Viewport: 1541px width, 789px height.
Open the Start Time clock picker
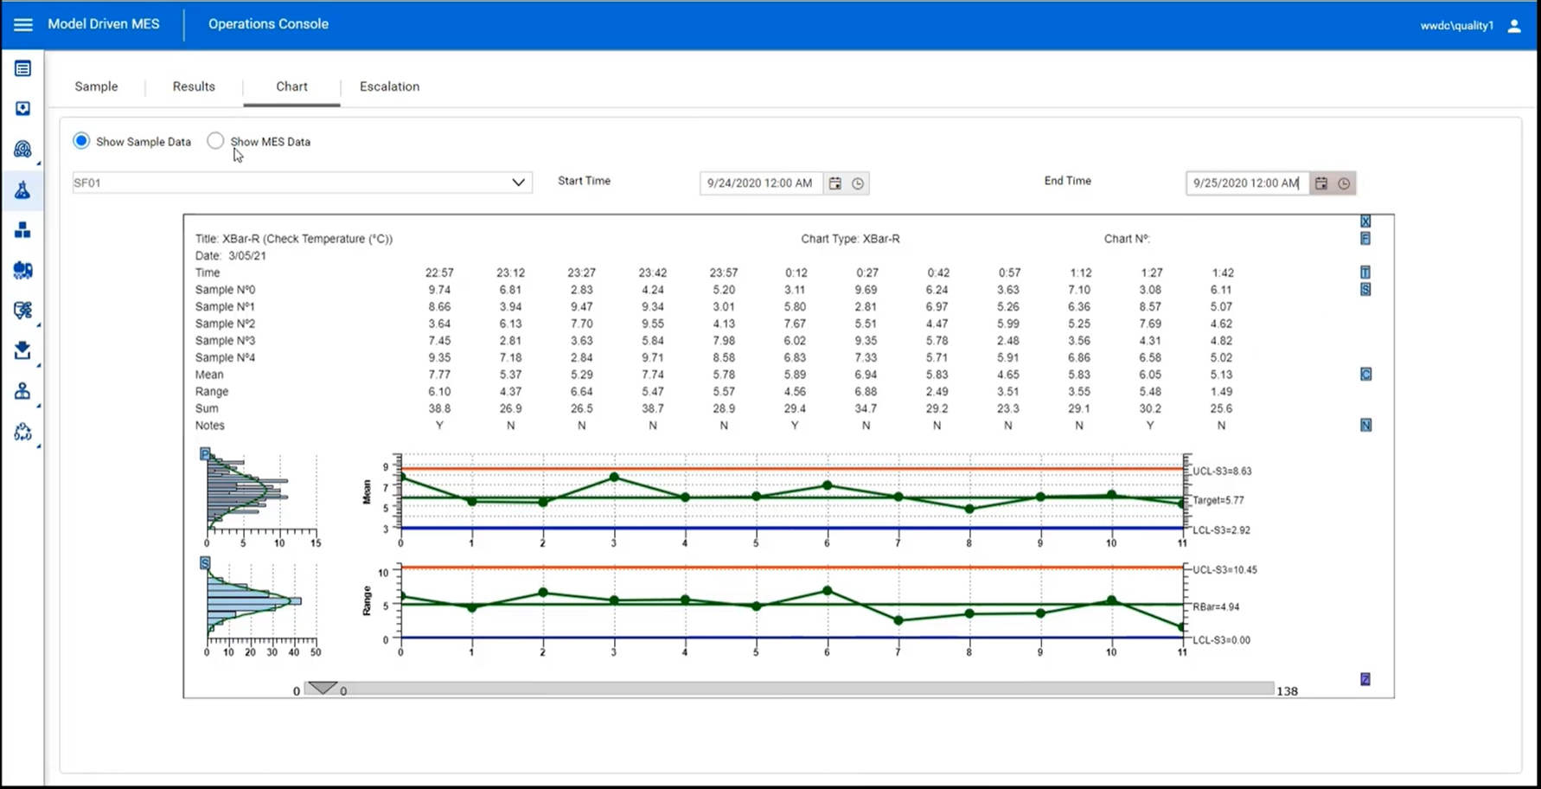pos(857,183)
